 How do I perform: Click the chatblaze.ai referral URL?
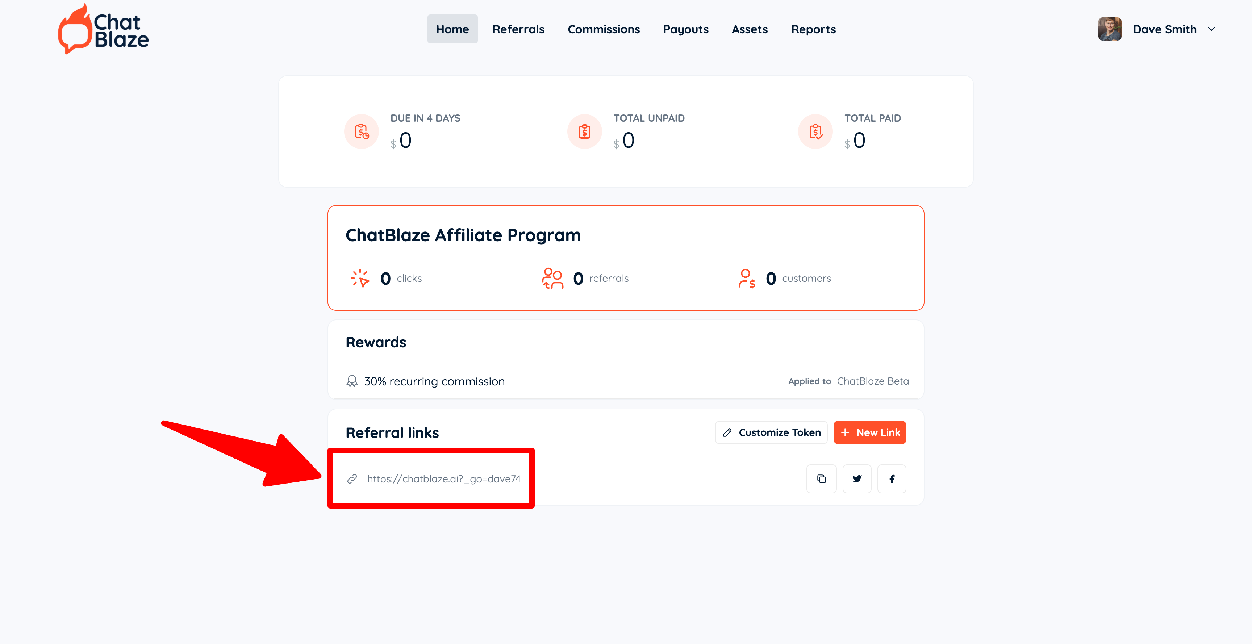click(x=444, y=479)
